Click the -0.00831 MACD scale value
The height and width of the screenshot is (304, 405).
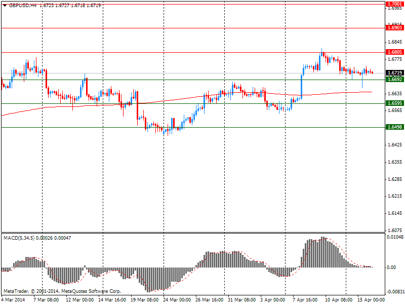[x=394, y=292]
